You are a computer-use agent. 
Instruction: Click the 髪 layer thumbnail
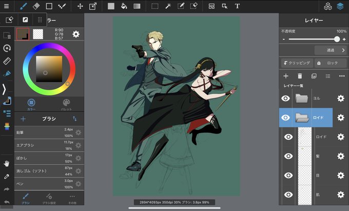tap(305, 156)
